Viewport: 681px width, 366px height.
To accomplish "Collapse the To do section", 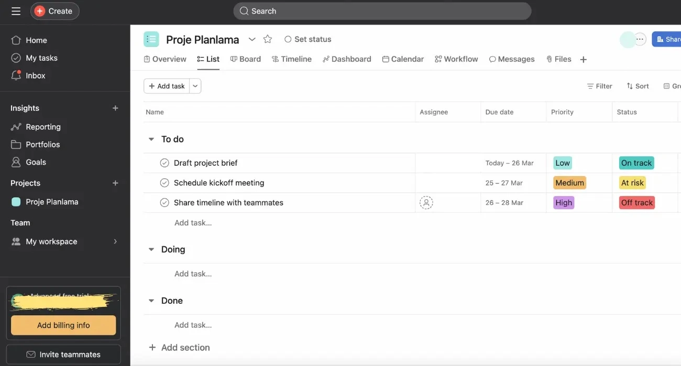I will coord(151,139).
